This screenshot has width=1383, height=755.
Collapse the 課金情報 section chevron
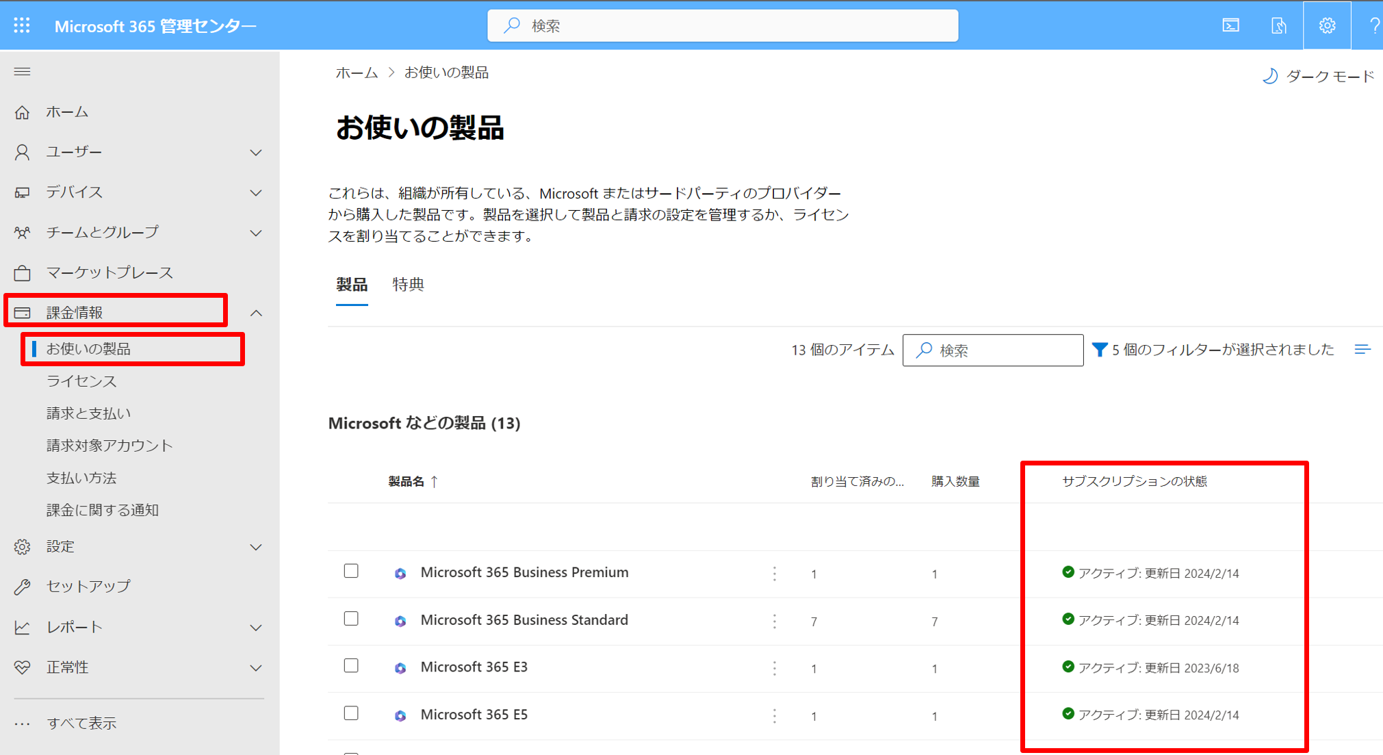point(256,313)
